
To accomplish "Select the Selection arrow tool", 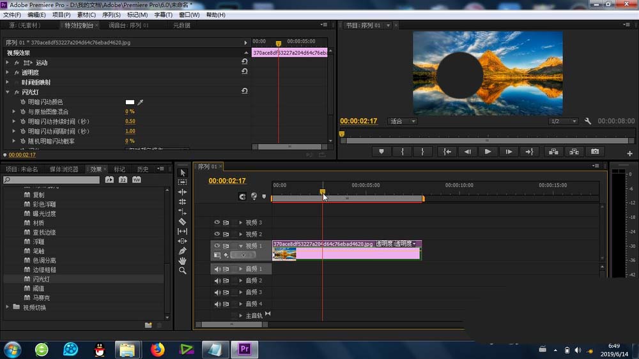I will coord(183,172).
